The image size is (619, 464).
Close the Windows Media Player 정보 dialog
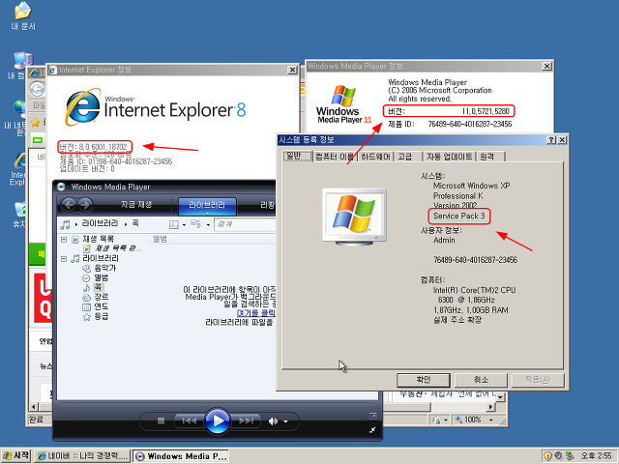point(546,67)
